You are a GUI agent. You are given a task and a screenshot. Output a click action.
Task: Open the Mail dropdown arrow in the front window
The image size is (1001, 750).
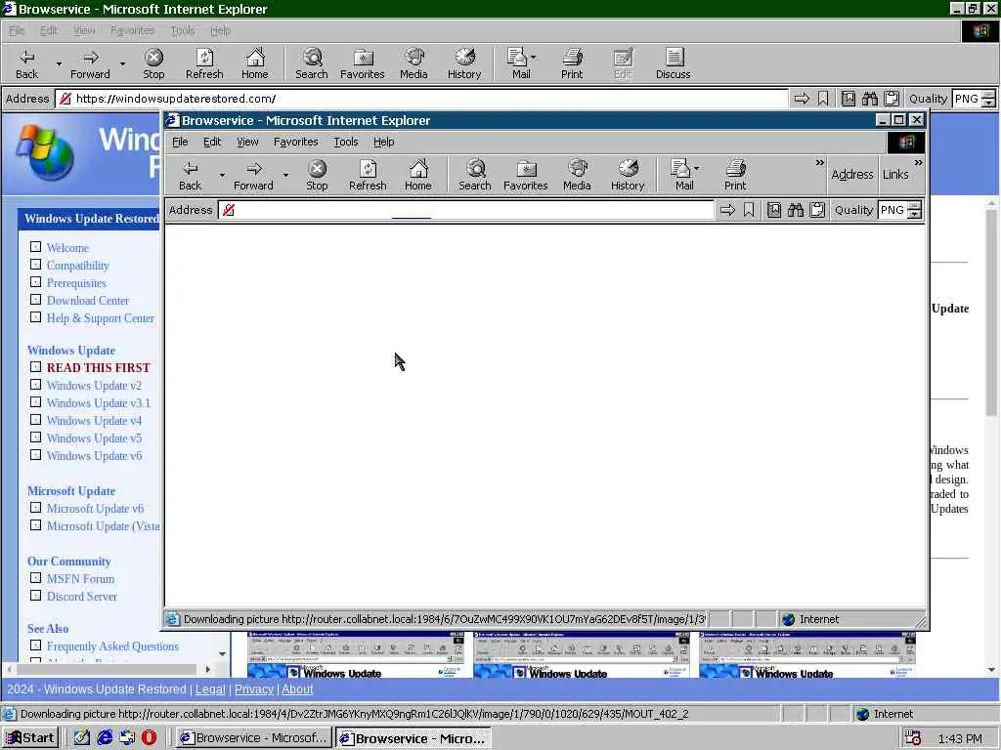(696, 168)
